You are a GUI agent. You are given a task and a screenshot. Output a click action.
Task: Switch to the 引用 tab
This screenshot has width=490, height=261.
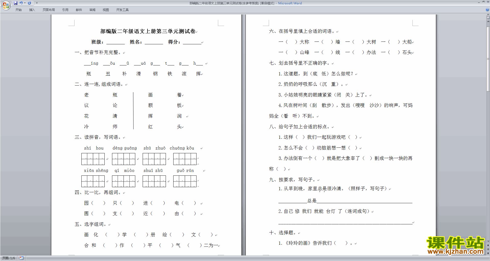point(65,10)
